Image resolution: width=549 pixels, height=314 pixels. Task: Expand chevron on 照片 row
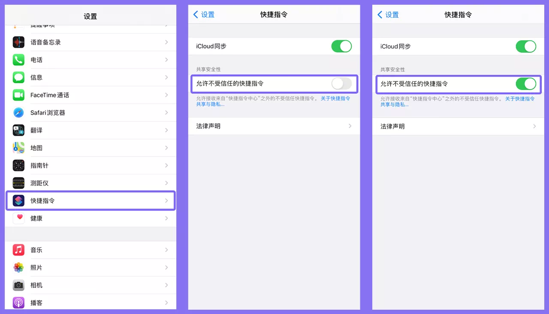166,267
